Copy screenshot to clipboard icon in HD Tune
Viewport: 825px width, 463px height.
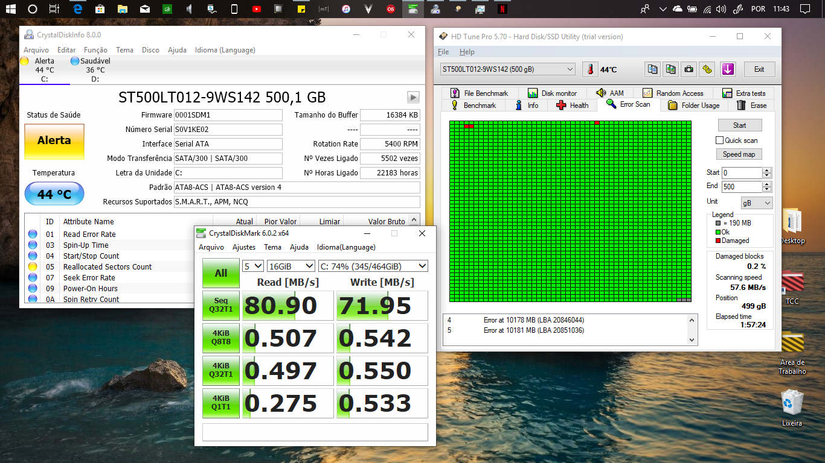tap(670, 69)
